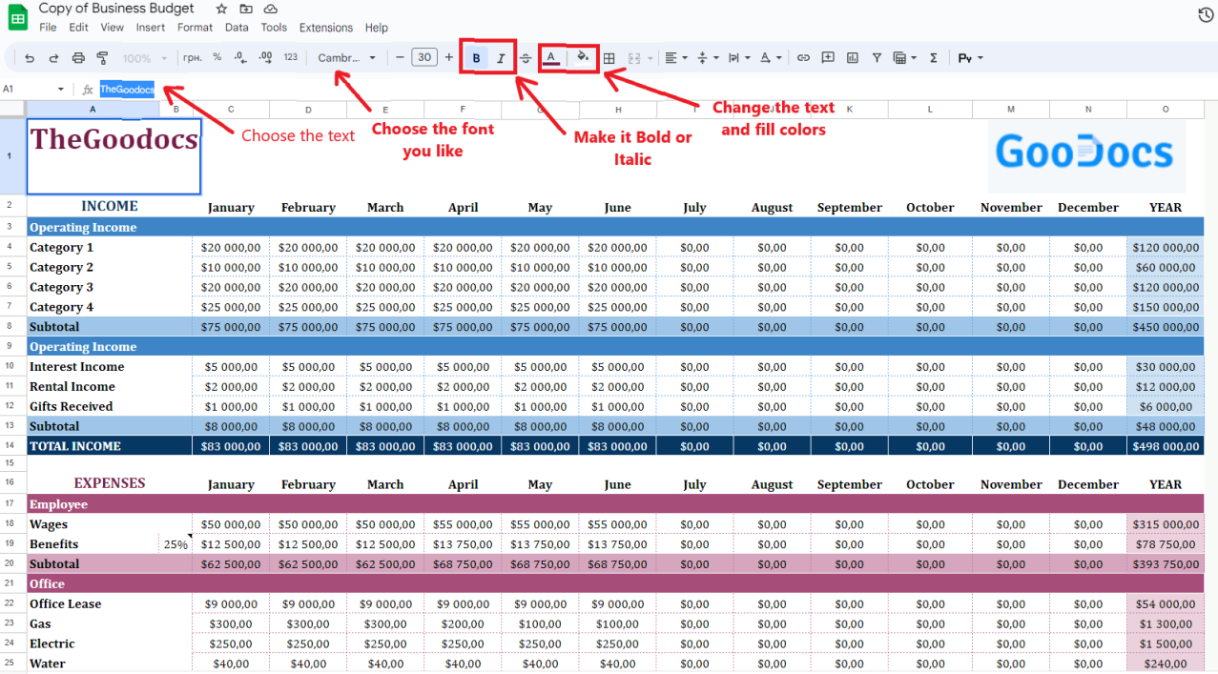
Task: Open the Tools menu
Action: (274, 28)
